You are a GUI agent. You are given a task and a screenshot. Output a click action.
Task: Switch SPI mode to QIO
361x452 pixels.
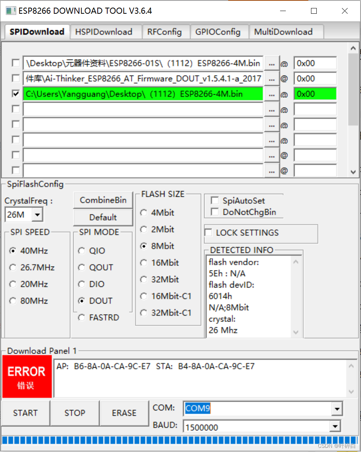81,251
